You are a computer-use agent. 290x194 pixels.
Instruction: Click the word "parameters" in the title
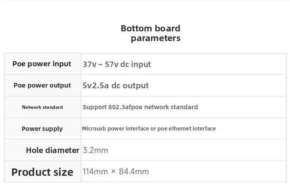point(155,38)
